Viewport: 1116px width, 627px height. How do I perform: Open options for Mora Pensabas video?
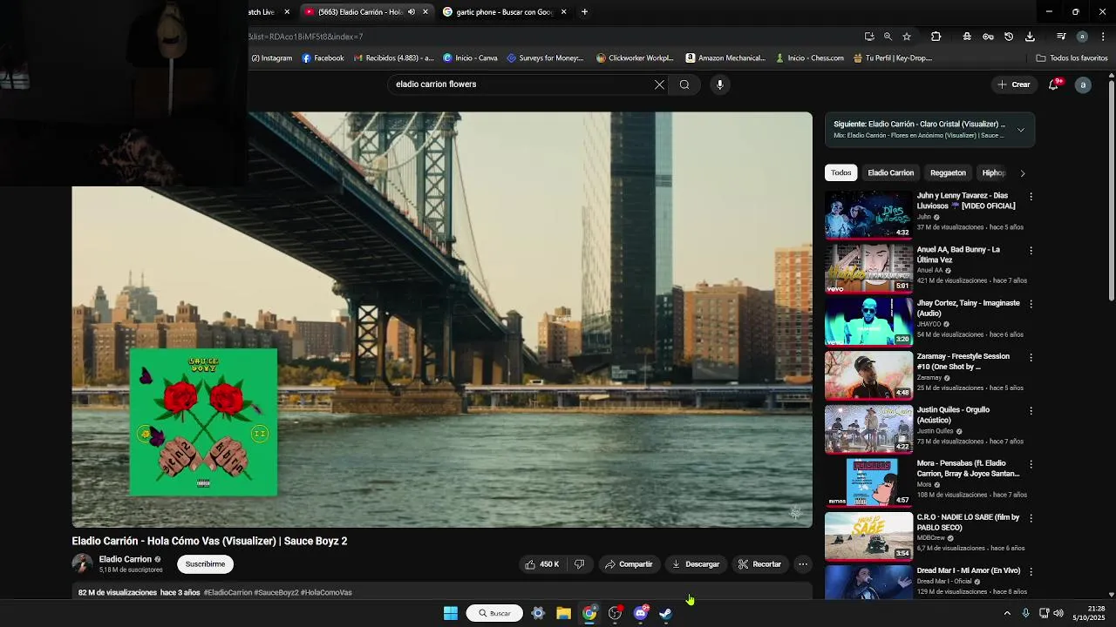[x=1031, y=464]
